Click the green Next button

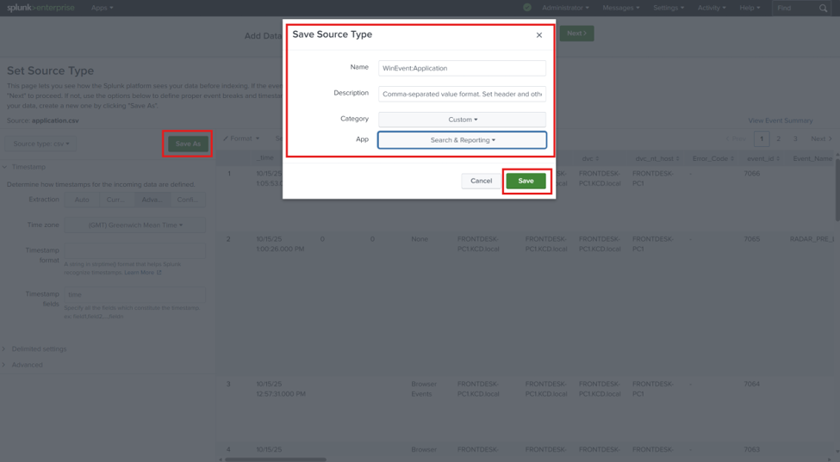(576, 34)
